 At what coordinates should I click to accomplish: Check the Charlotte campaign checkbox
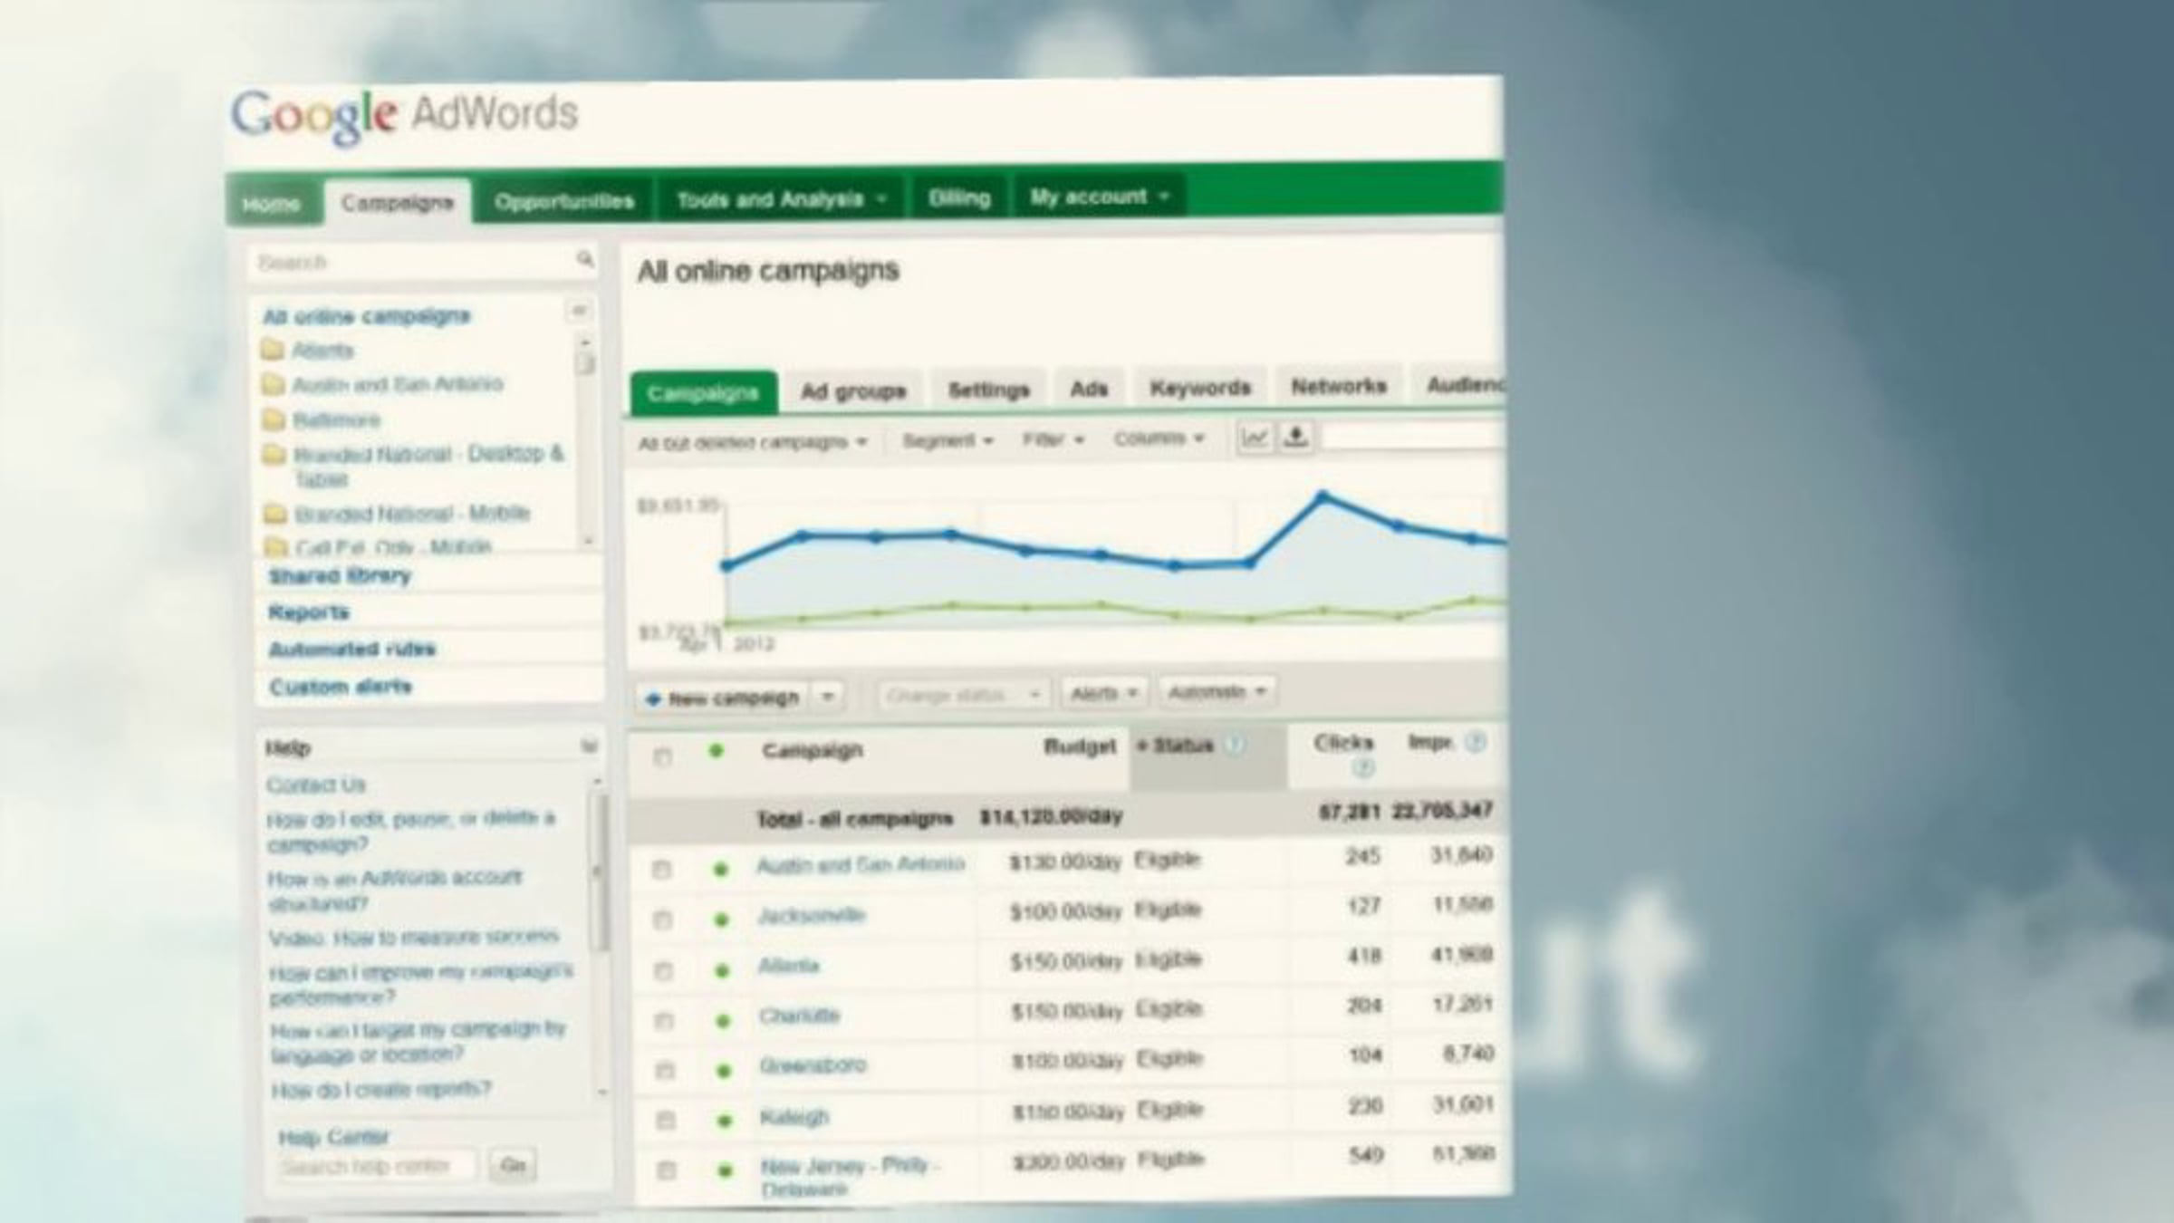tap(664, 1021)
